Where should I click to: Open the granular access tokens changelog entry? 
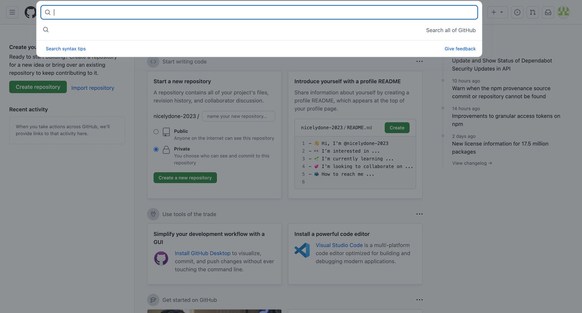506,120
